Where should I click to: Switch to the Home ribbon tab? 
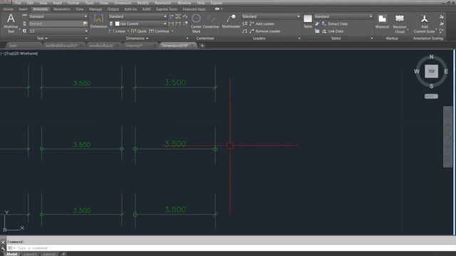[8, 9]
